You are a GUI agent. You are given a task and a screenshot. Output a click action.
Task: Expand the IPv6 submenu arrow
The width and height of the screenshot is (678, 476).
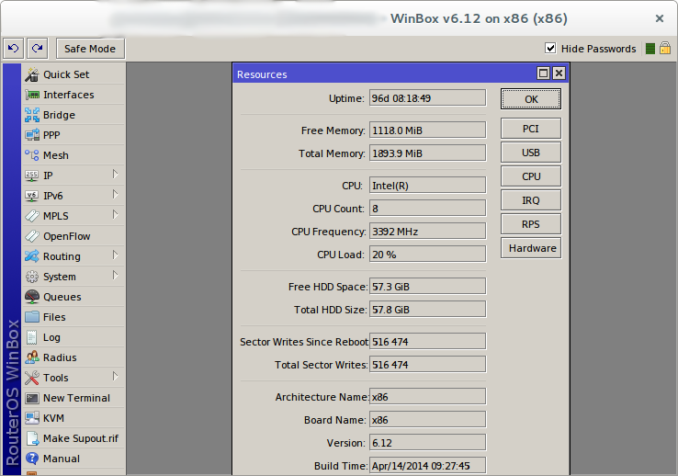[x=115, y=195]
